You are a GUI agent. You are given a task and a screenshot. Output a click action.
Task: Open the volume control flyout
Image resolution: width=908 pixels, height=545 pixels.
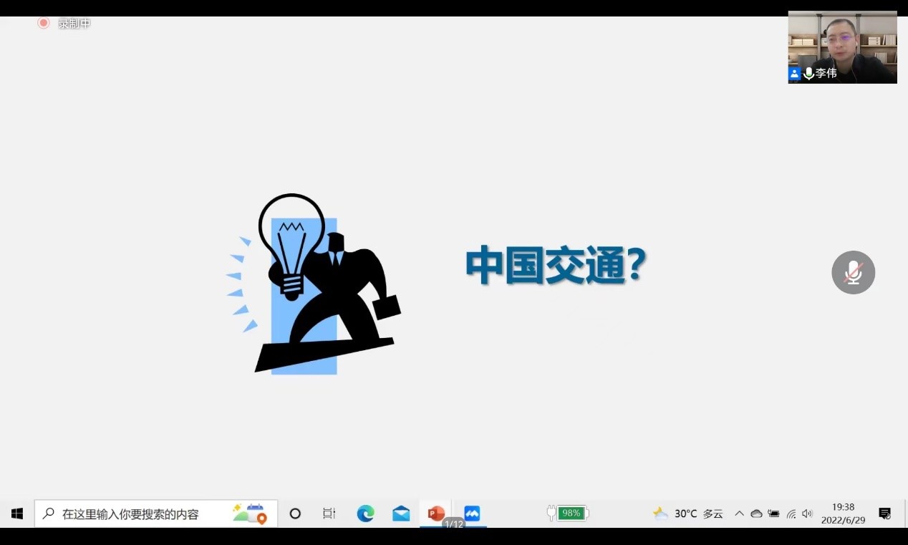pos(808,513)
